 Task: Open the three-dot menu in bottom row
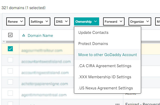(117, 104)
